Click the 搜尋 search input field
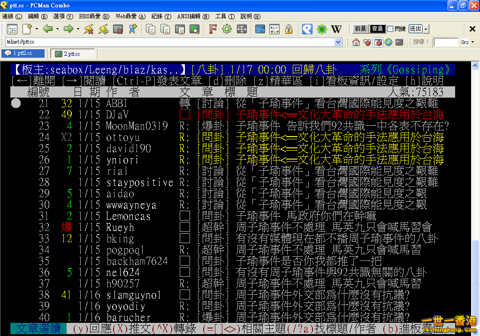480x336 pixels. click(x=446, y=42)
